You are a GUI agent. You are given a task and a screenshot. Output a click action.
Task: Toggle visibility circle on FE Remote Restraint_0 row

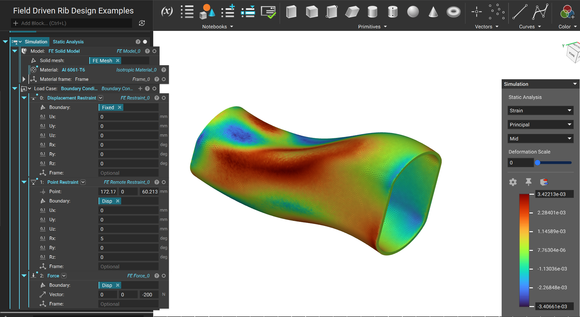tap(164, 182)
